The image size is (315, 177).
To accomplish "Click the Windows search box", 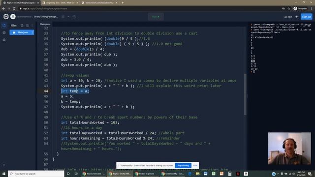I will click(36, 174).
